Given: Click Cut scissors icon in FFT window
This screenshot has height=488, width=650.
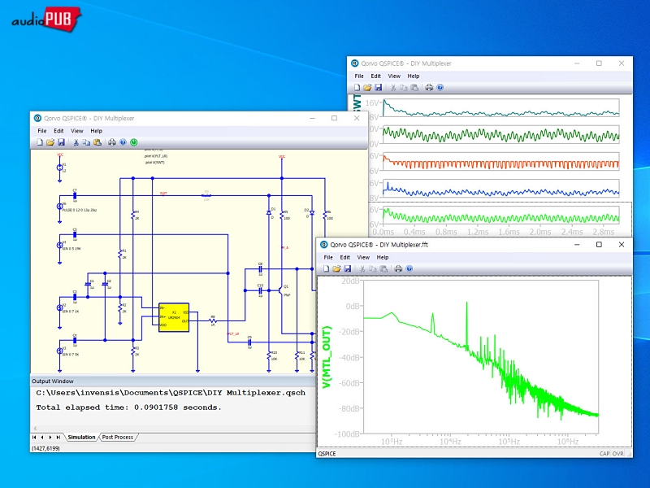Looking at the screenshot, I should (x=362, y=269).
